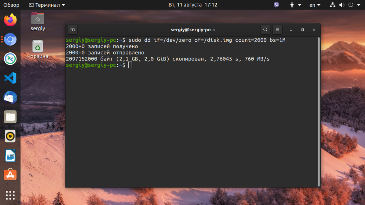Open Visual Studio Code from the dock
Screen dimensions: 365x205
10,79
